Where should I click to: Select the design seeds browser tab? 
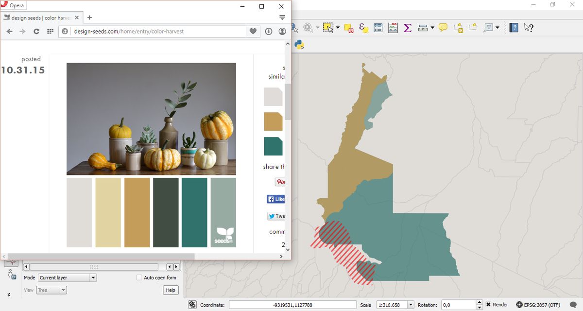click(41, 18)
